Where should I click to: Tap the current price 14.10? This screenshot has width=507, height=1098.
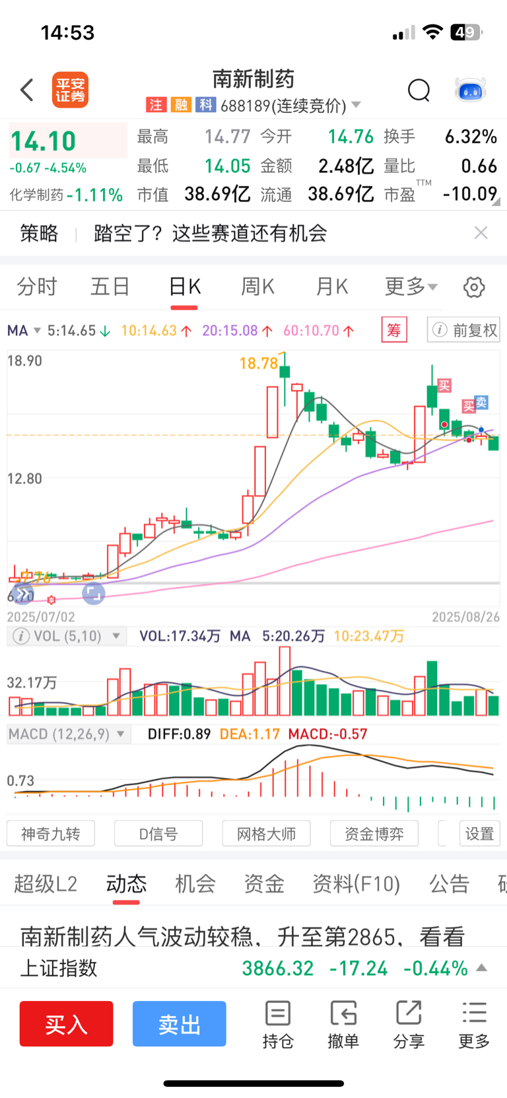point(44,141)
